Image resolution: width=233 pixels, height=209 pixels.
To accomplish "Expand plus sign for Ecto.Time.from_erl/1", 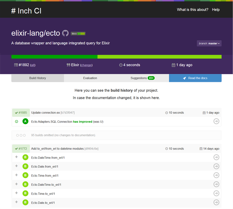I will pyautogui.click(x=17, y=175).
